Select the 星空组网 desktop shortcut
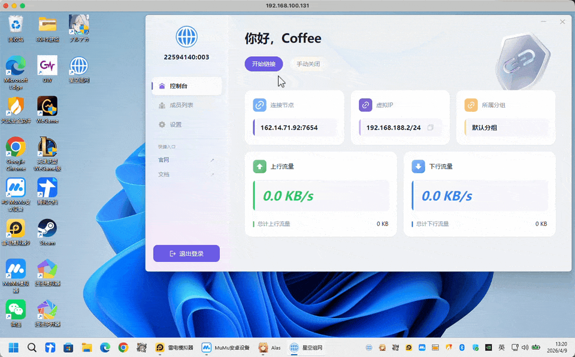Screen dimensions: 575x357 coord(79,69)
